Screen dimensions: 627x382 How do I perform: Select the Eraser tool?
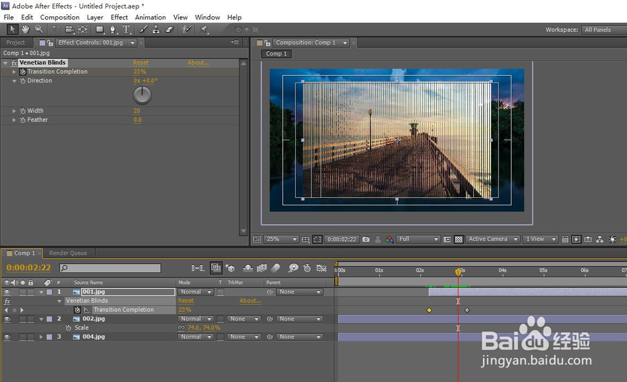[169, 29]
